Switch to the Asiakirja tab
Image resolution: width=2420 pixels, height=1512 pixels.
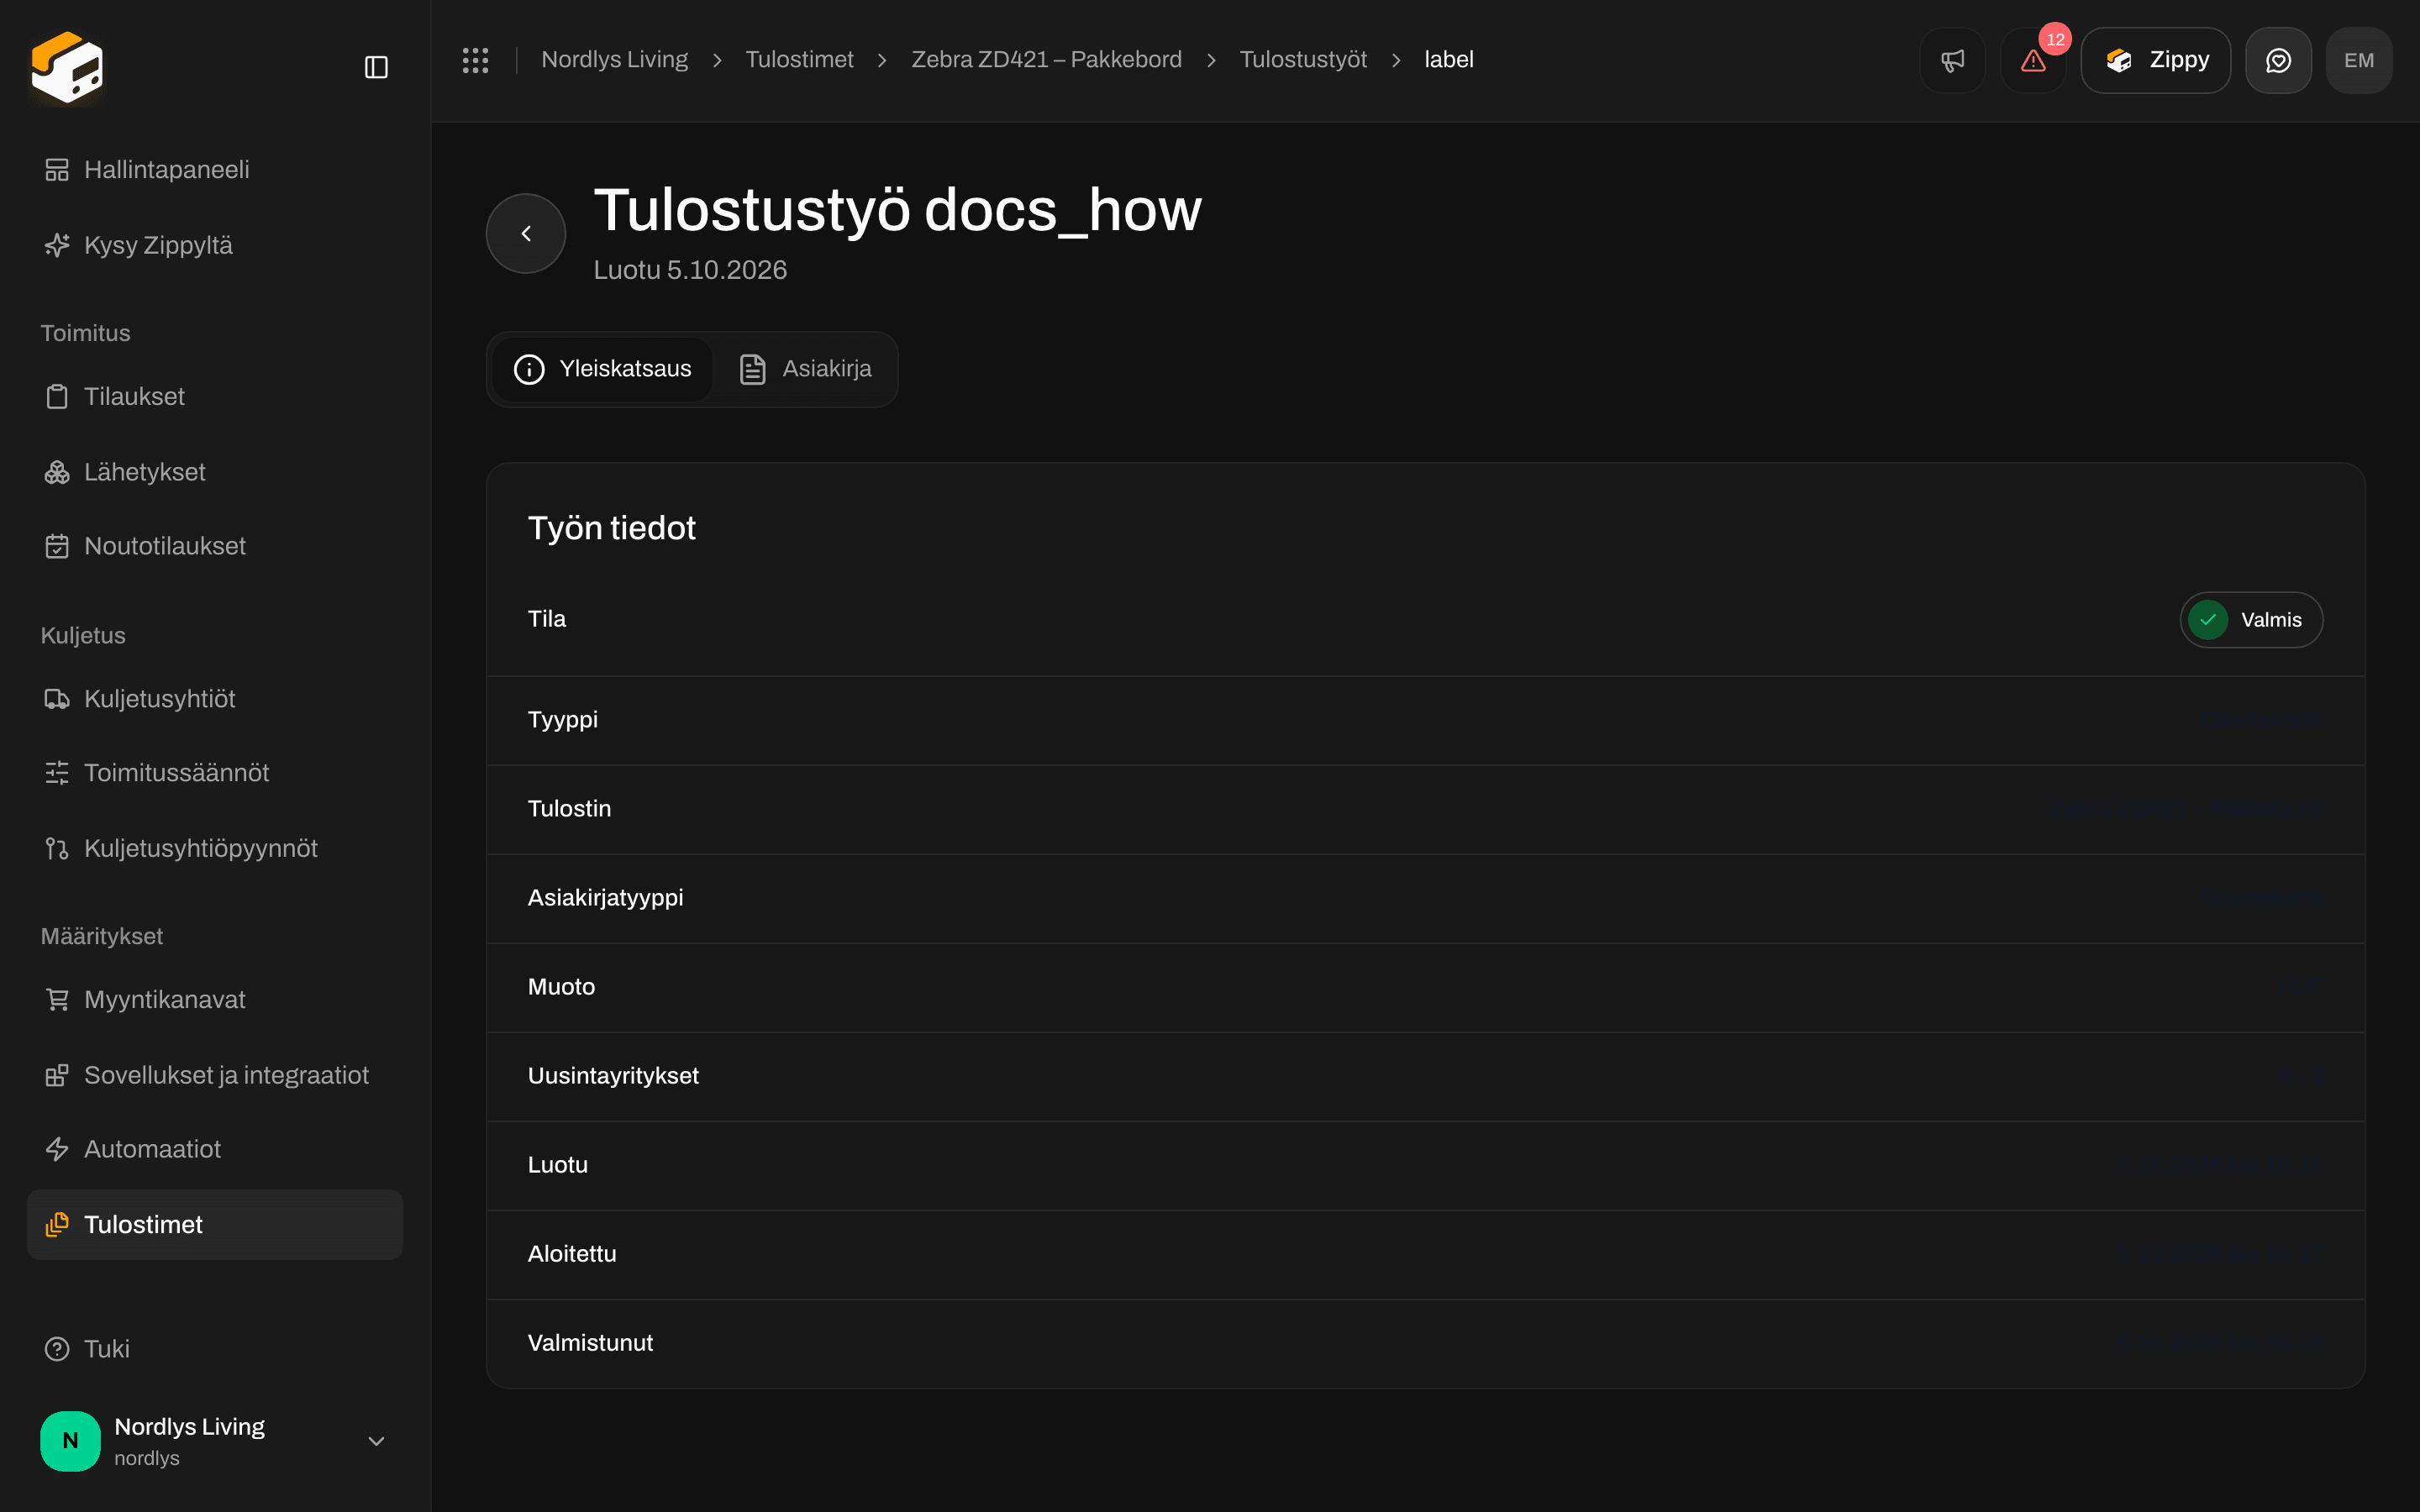(x=805, y=369)
